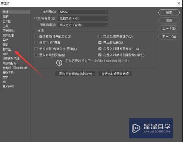Screen dimensions: 183x142
Task: Click the 复位 button
Action: pos(169,20)
